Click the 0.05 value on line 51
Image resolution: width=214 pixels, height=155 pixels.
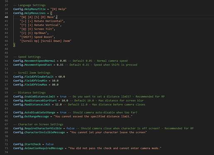pyautogui.click(x=63, y=61)
